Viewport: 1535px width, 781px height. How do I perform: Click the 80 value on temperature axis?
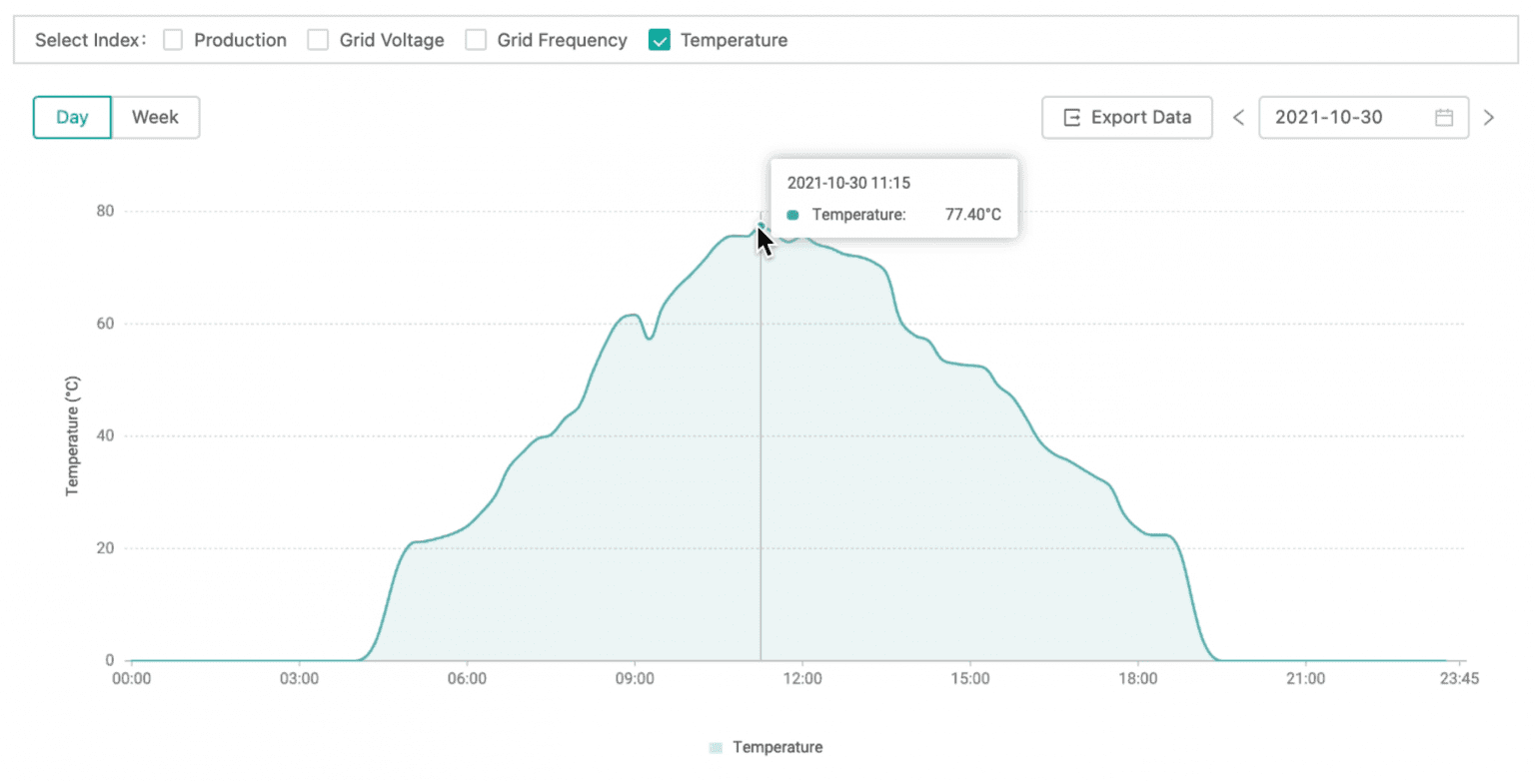tap(105, 211)
